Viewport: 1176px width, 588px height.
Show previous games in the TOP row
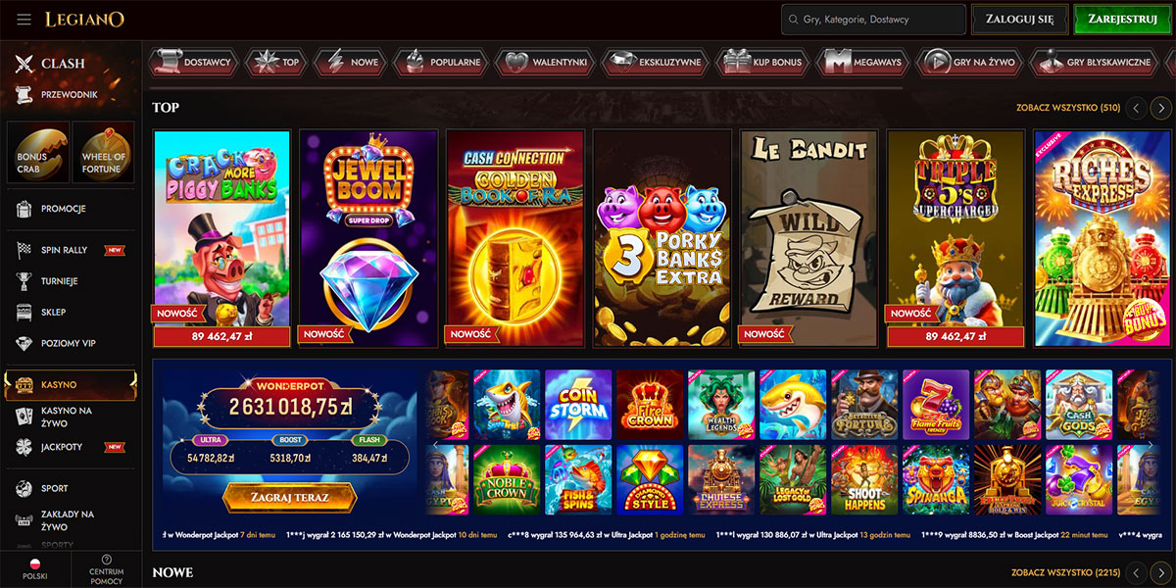[1137, 108]
